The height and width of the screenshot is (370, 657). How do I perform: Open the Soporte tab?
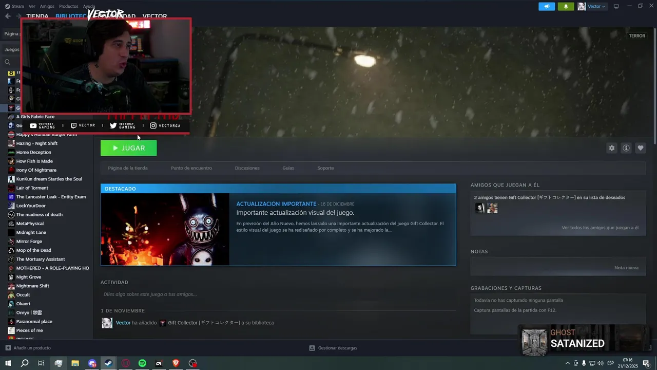point(325,168)
